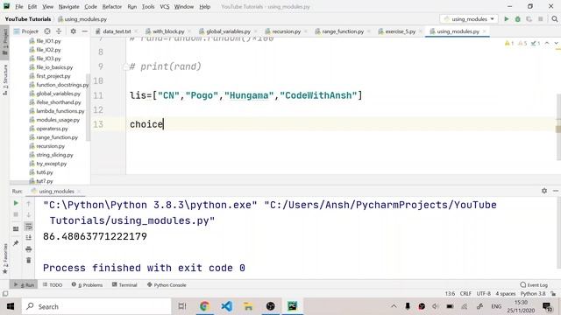
Task: Change the 4 spaces indent setting
Action: tap(505, 294)
